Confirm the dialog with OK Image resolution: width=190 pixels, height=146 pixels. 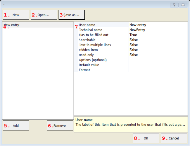(146, 138)
